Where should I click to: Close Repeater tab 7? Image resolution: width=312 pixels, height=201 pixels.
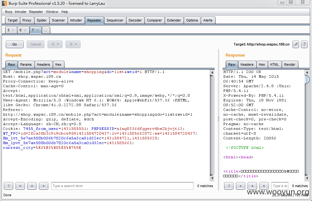(37, 30)
